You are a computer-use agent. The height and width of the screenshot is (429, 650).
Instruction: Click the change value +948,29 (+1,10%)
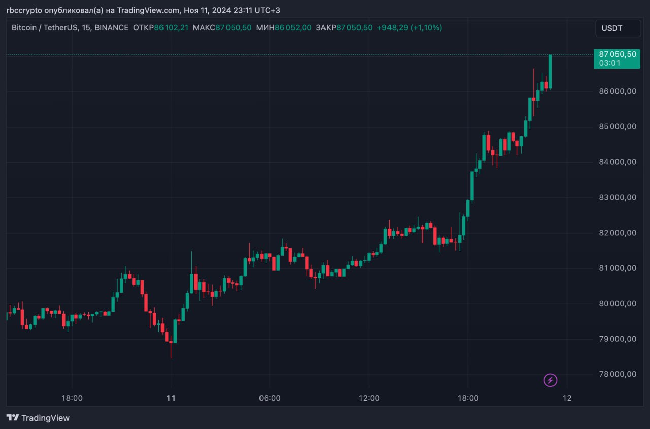[409, 28]
